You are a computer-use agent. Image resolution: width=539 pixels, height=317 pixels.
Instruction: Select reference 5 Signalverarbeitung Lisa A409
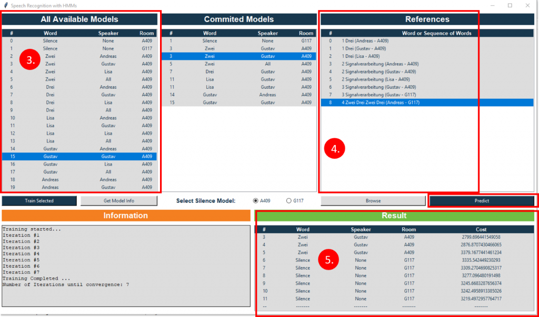click(427, 79)
